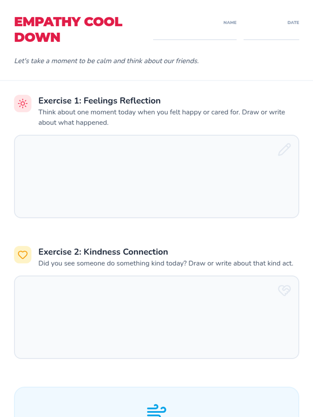This screenshot has height=417, width=313.
Task: Click the sun icon beside Exercise 1
Action: (x=23, y=103)
